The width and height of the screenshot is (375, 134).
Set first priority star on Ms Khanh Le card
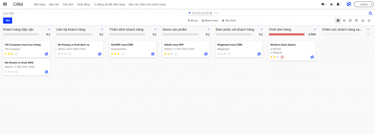coord(6,72)
